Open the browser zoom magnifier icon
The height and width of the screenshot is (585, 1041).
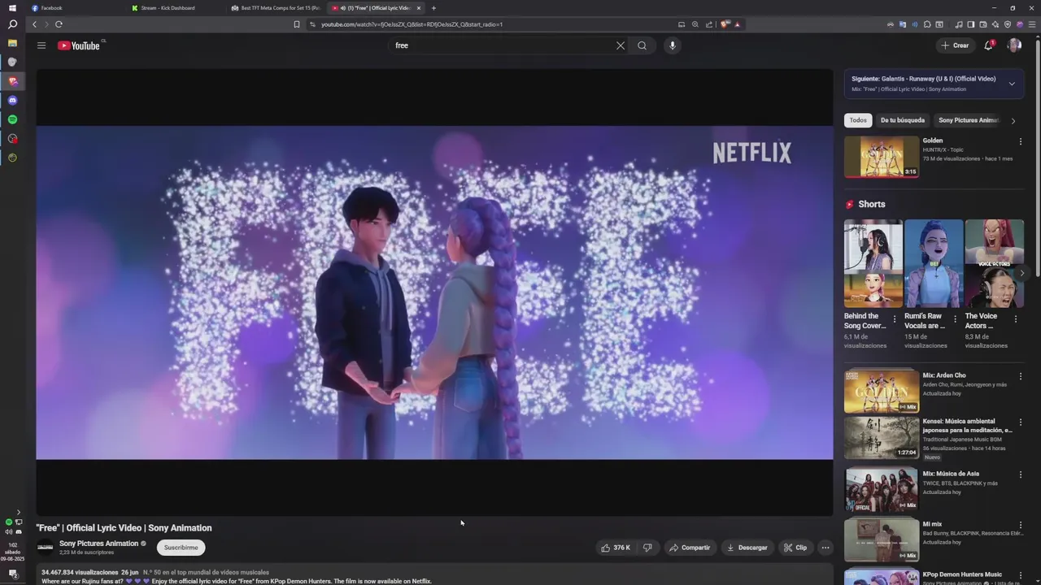[x=695, y=24]
